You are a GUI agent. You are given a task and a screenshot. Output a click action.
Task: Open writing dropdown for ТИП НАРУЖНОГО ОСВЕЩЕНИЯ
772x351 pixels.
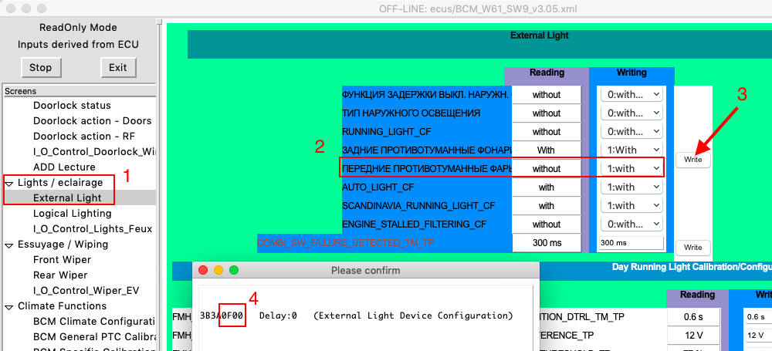[x=631, y=113]
